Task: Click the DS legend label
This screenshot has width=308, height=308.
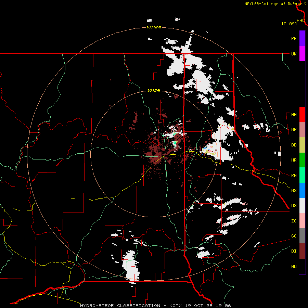Action: (294, 206)
